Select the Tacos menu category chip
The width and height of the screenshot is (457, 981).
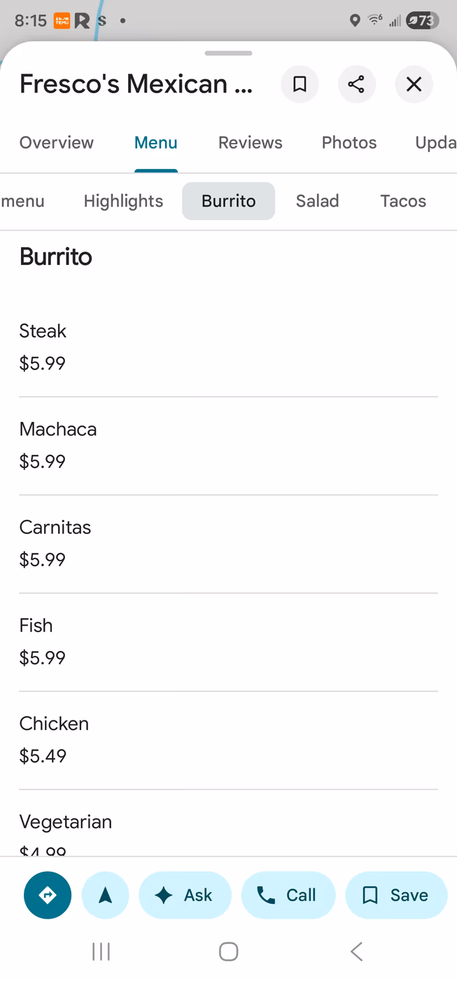coord(403,201)
